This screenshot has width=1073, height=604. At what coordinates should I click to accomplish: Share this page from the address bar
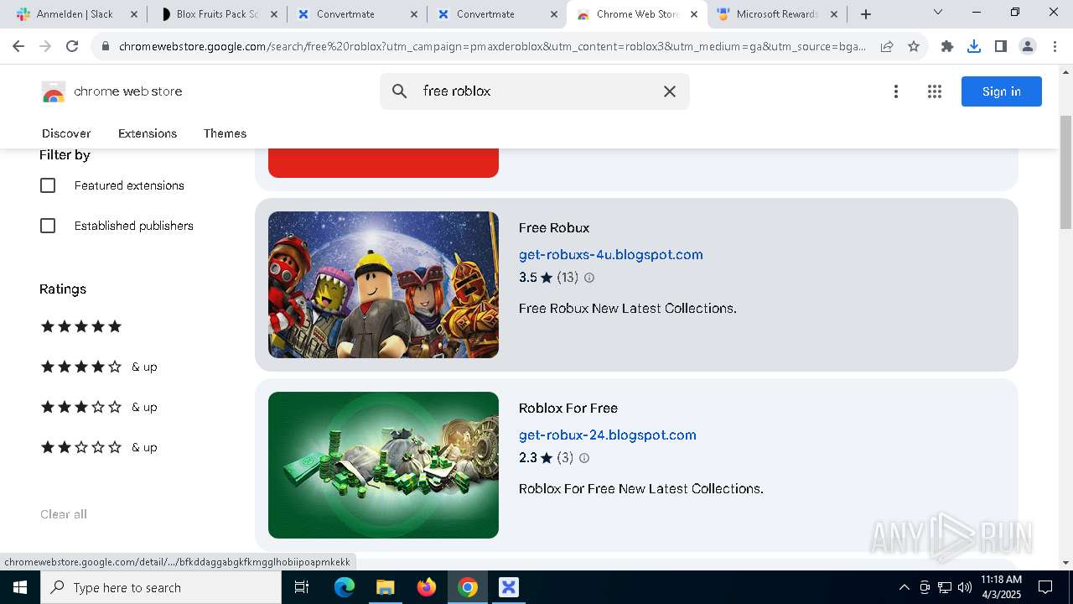tap(887, 47)
